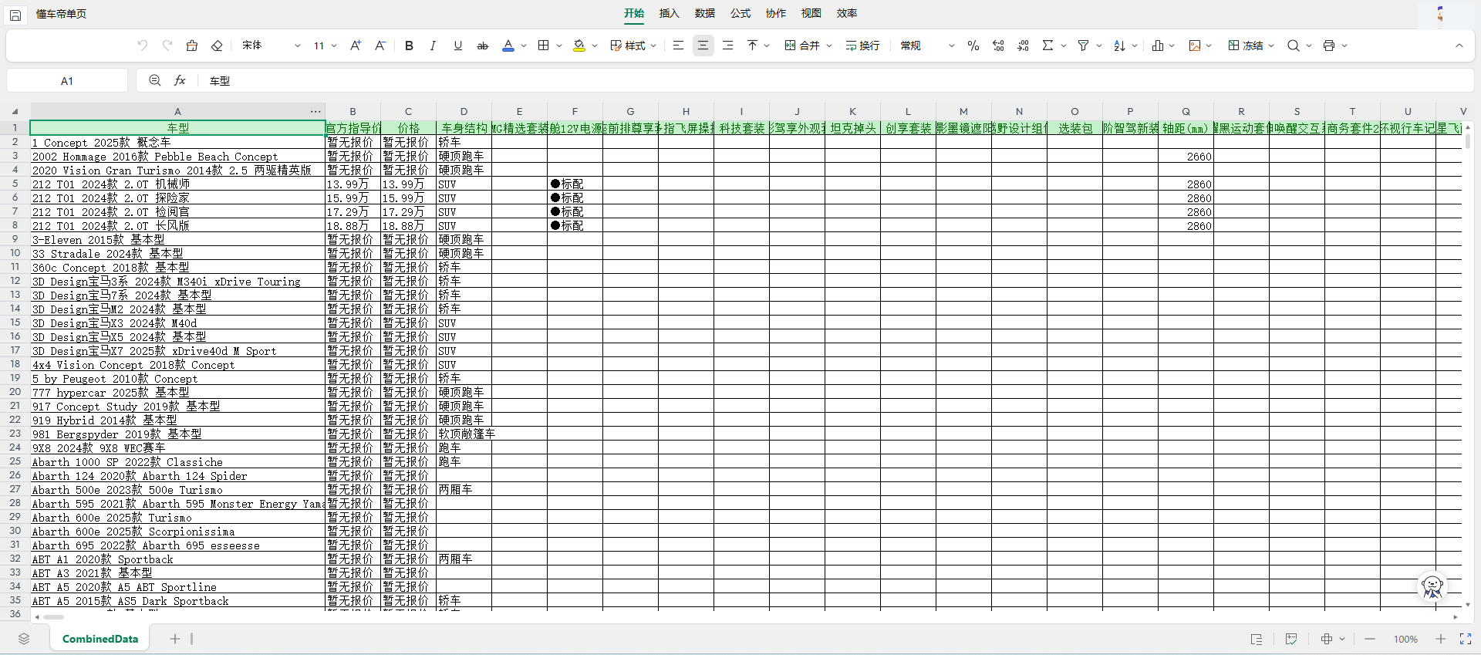Open the font size 11 dropdown

[x=325, y=46]
